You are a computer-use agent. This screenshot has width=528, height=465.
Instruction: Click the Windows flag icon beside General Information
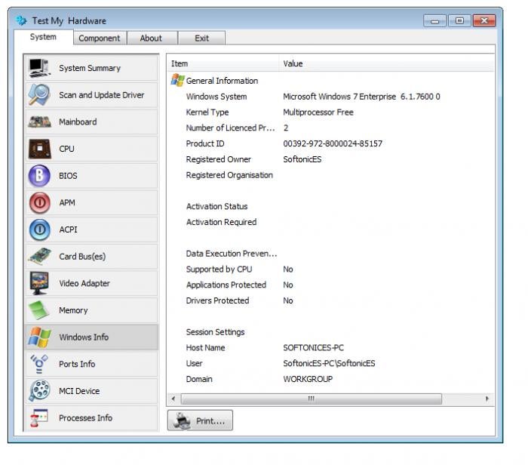(x=177, y=81)
